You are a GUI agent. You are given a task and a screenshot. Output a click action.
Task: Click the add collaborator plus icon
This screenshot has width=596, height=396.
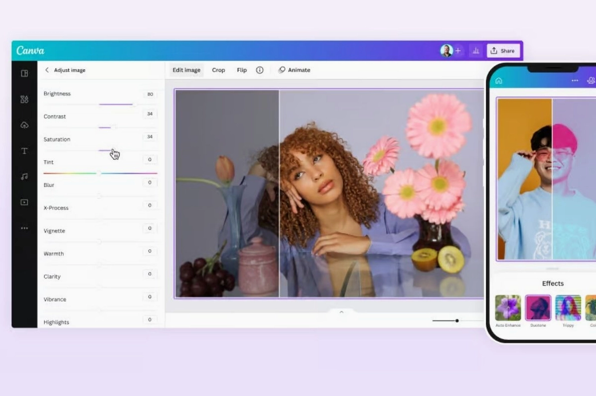pyautogui.click(x=458, y=51)
